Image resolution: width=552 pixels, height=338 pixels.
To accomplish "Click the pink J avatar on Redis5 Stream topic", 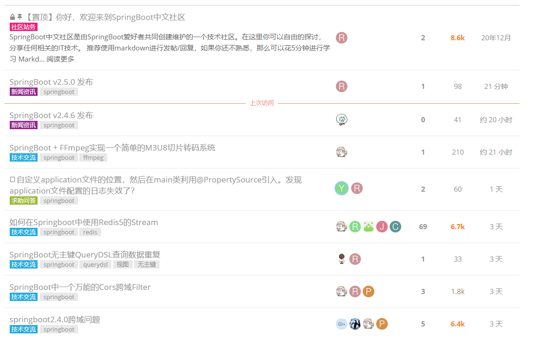I will coord(382,226).
